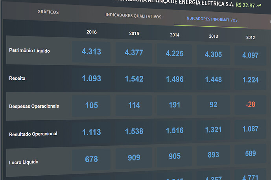
Task: Click Receita value 1.496
Action: (175, 79)
